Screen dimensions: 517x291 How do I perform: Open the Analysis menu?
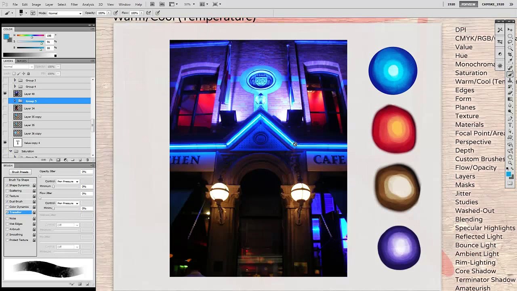[88, 4]
